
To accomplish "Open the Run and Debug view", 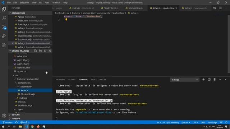I will (4, 36).
